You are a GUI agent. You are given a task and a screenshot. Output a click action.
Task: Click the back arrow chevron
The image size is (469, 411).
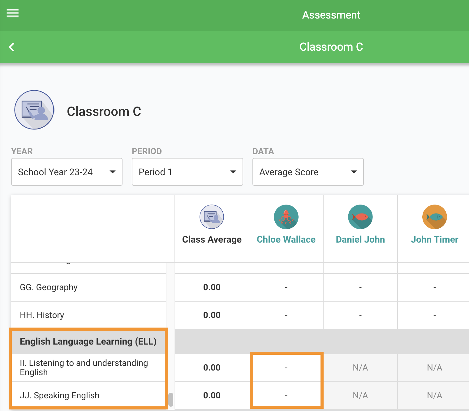(12, 47)
